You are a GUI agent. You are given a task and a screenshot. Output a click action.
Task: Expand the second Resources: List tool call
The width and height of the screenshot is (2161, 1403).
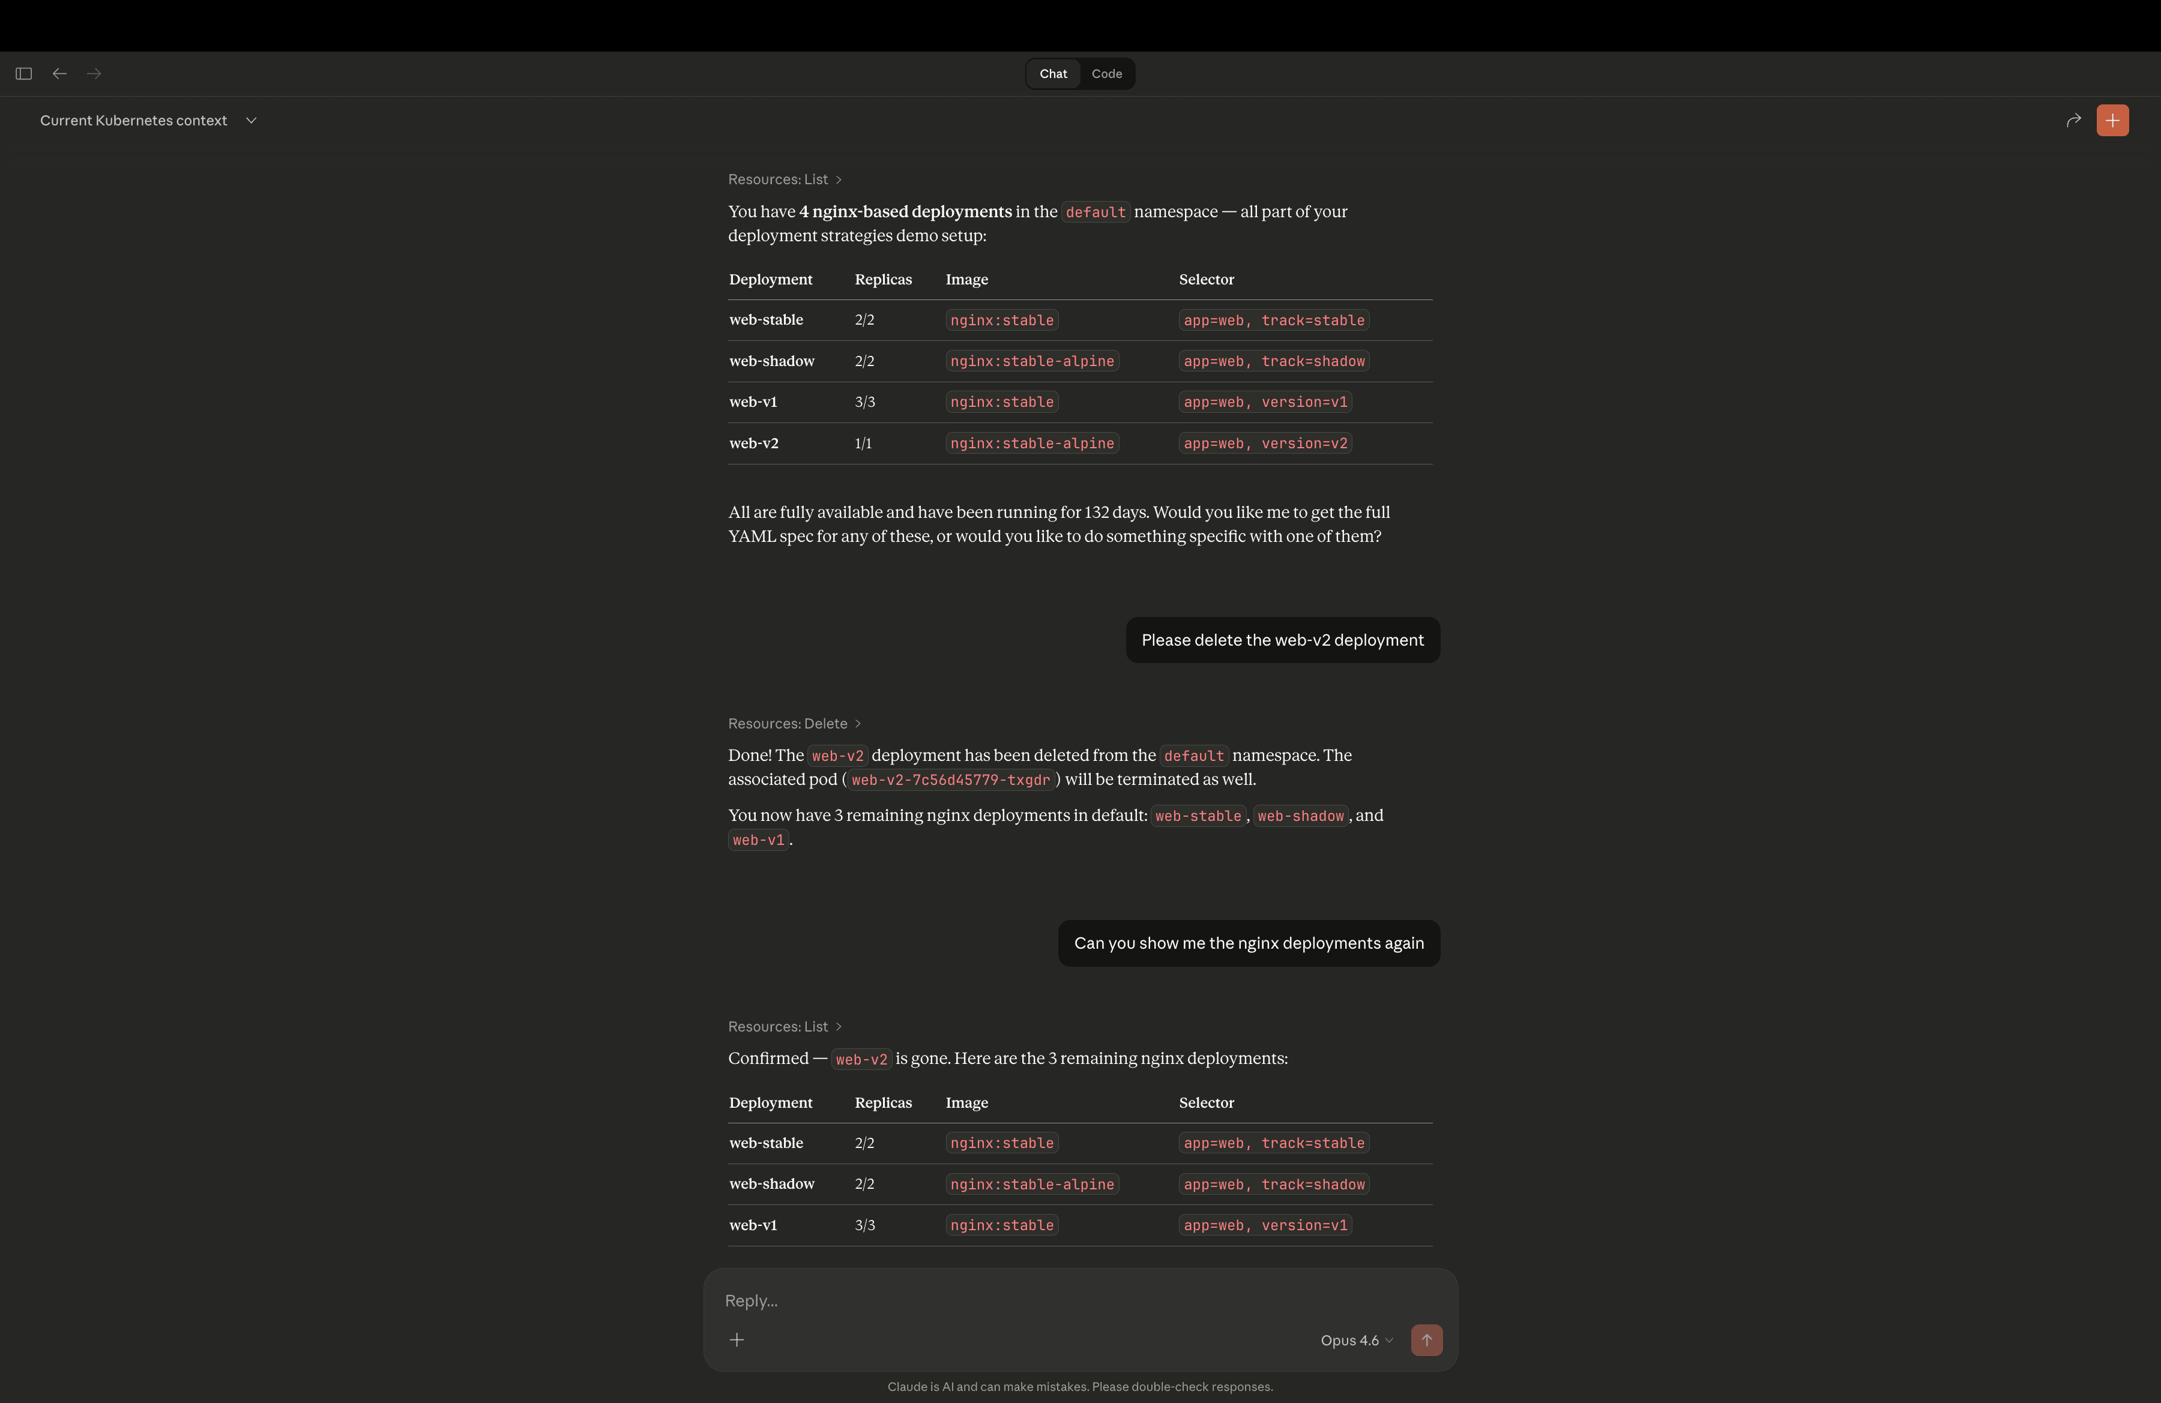tap(785, 1026)
